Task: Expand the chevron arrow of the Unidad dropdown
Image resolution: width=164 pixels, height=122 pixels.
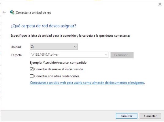Action: tap(75, 47)
